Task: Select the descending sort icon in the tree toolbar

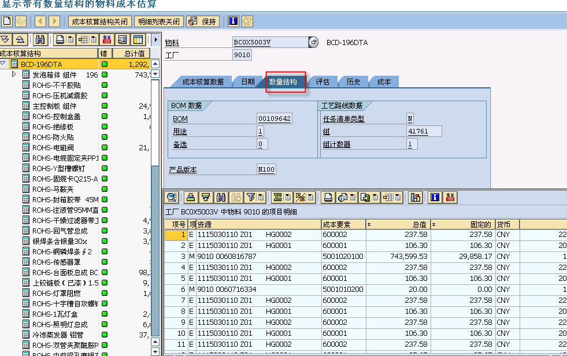Action: pyautogui.click(x=6, y=39)
